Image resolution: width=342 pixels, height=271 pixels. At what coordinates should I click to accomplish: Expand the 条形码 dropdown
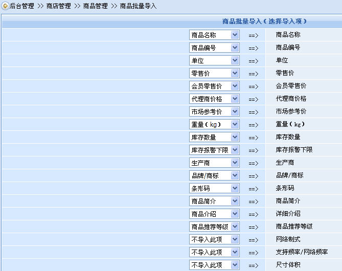(x=214, y=188)
